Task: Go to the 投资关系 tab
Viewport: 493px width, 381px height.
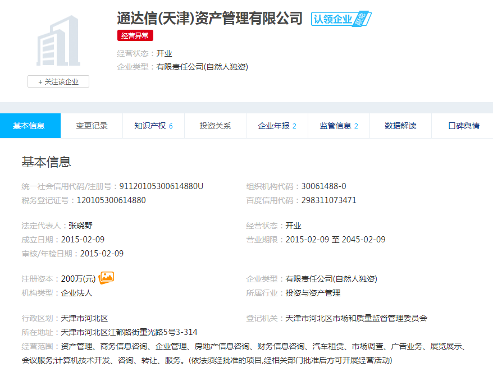Action: 215,126
